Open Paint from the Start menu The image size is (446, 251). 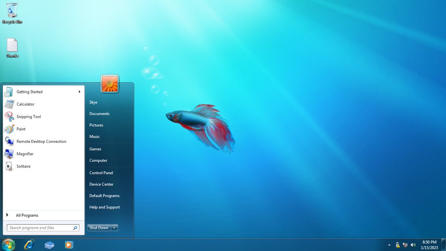(x=21, y=129)
